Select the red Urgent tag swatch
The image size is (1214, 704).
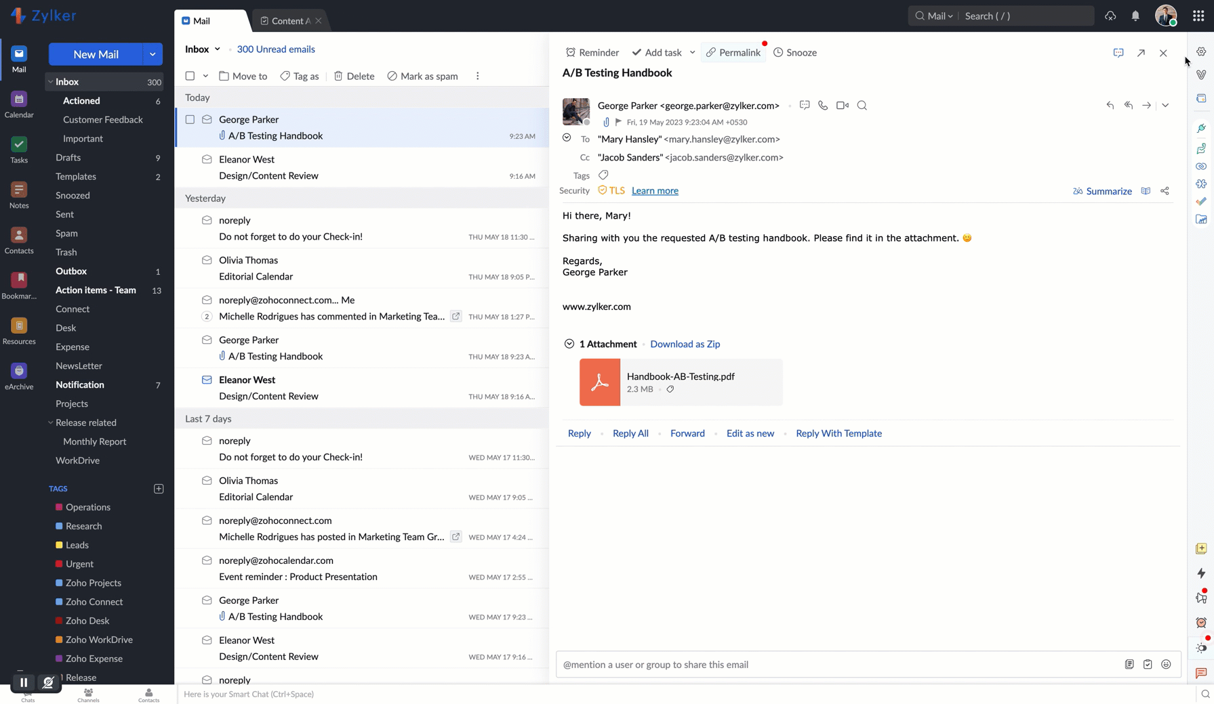(x=59, y=564)
